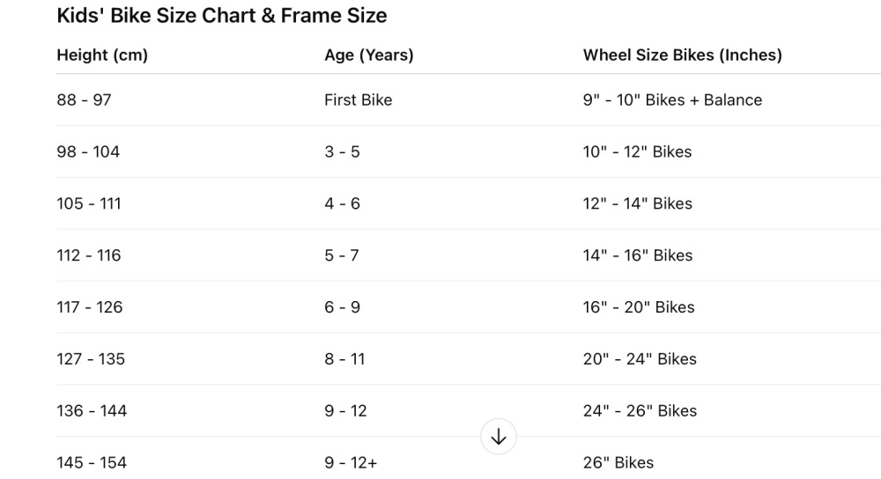Select the 88 - 97 height cell
The width and height of the screenshot is (881, 479).
84,99
